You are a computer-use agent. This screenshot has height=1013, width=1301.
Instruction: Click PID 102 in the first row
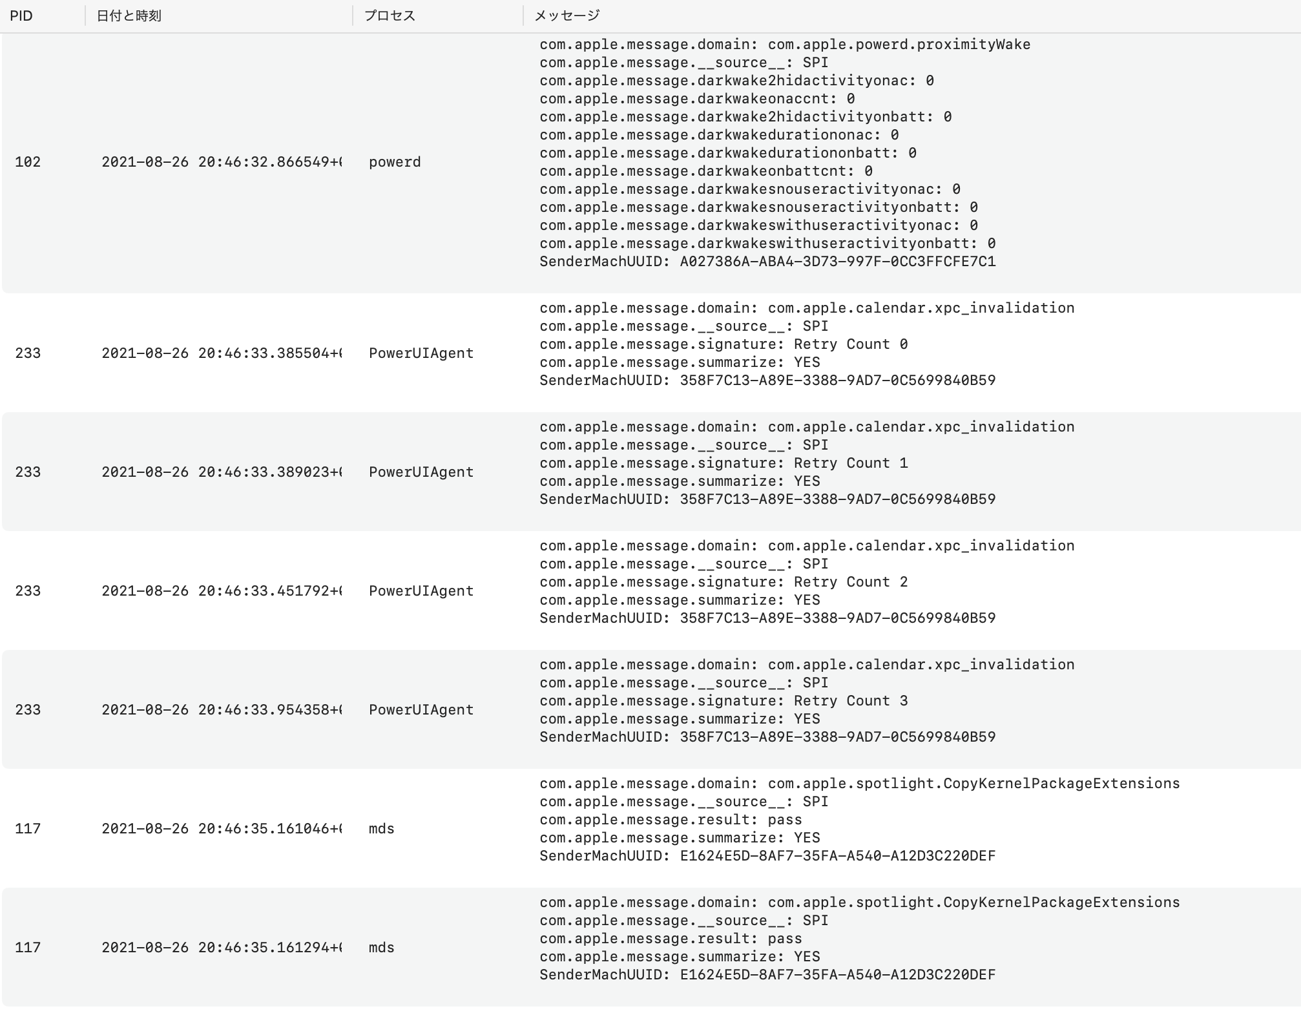point(28,162)
